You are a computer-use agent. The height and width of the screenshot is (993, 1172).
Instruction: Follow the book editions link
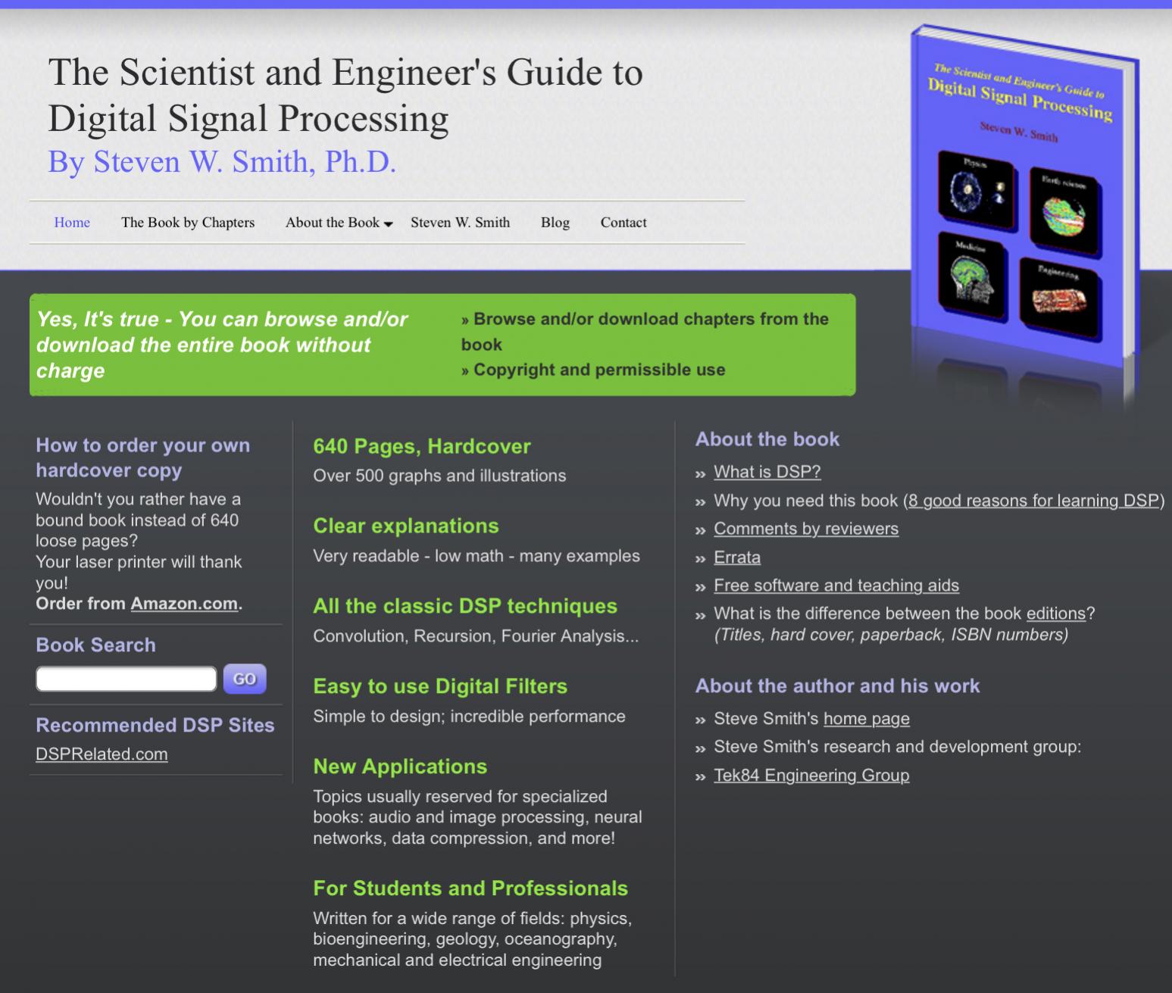point(1056,614)
